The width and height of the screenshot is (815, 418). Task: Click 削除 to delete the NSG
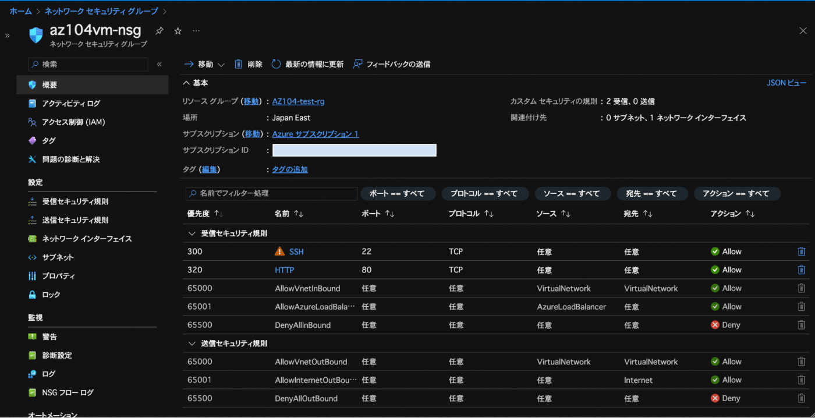click(248, 64)
